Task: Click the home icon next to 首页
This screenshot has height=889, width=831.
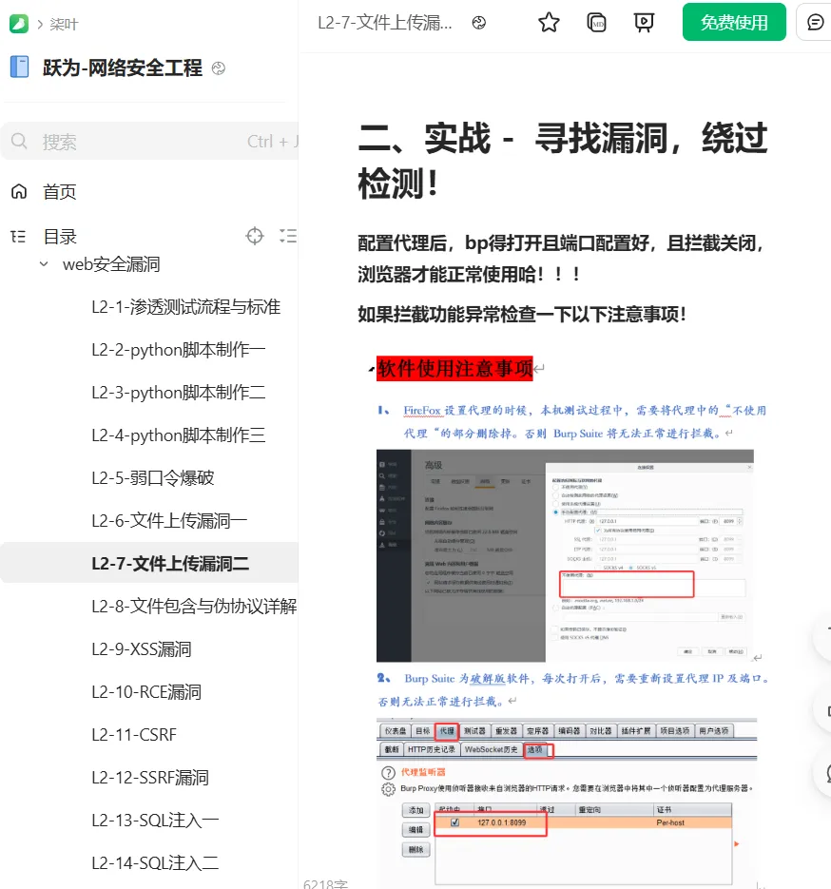Action: pyautogui.click(x=19, y=192)
